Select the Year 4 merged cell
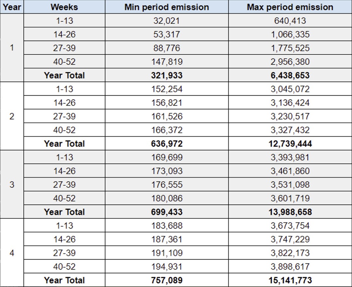 (12, 253)
